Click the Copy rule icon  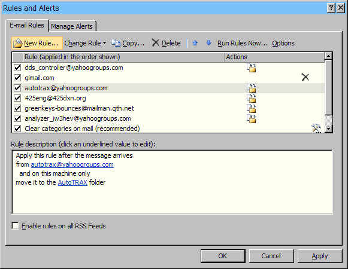pos(116,43)
